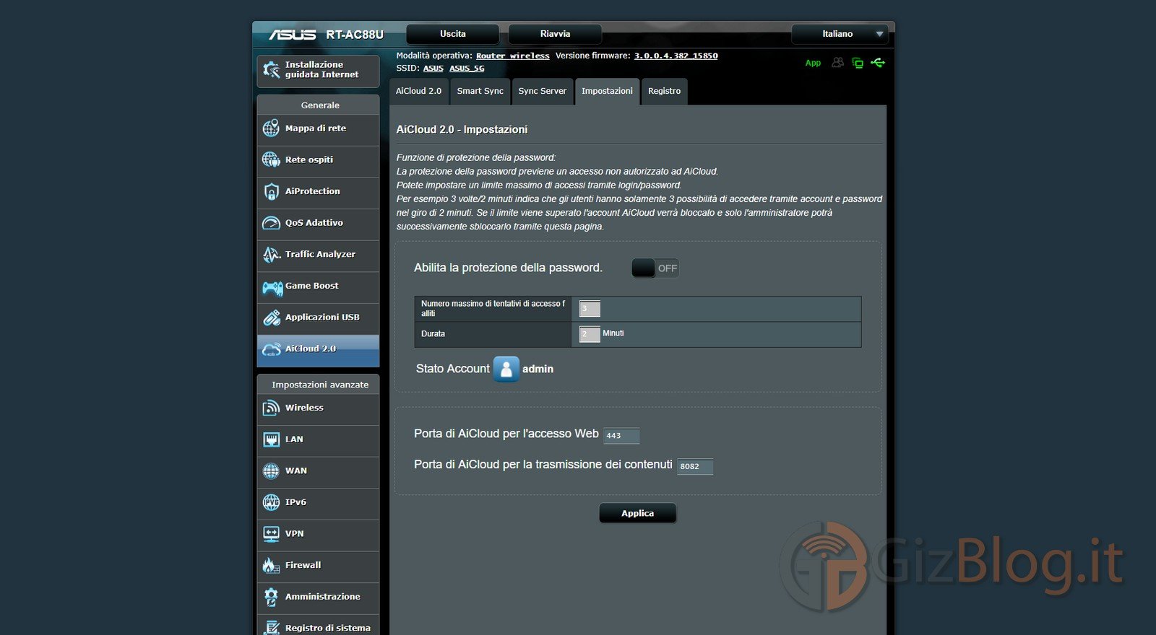Open the Italiano language dropdown
This screenshot has width=1156, height=635.
point(839,34)
